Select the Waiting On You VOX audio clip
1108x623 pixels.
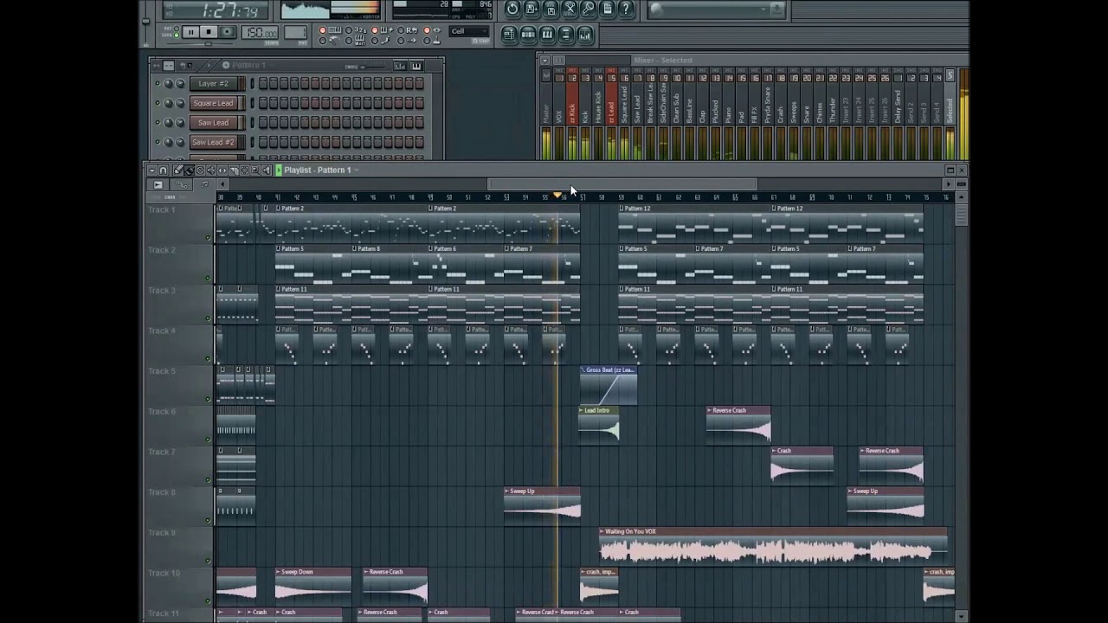coord(773,546)
